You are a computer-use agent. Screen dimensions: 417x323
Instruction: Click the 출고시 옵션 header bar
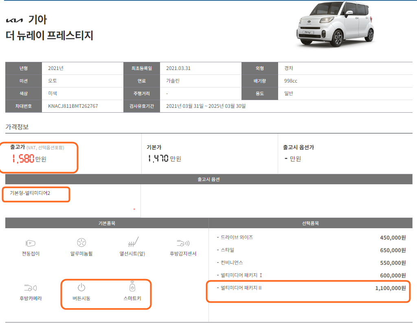click(x=209, y=179)
